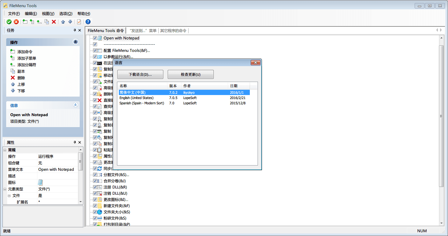The image size is (448, 236).
Task: Click 添加命令 in the 操作 panel
Action: [x=25, y=52]
